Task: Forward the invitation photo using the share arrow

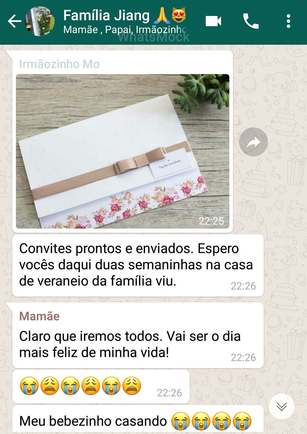Action: click(x=254, y=142)
